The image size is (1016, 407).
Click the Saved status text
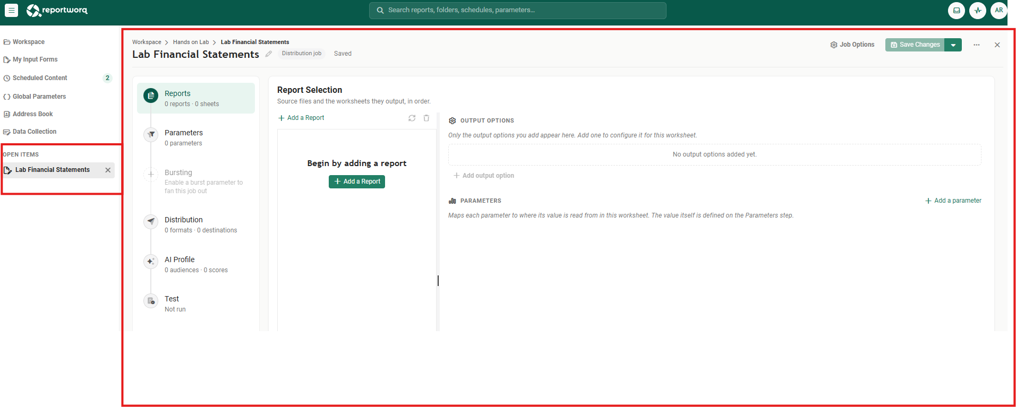[x=343, y=54]
